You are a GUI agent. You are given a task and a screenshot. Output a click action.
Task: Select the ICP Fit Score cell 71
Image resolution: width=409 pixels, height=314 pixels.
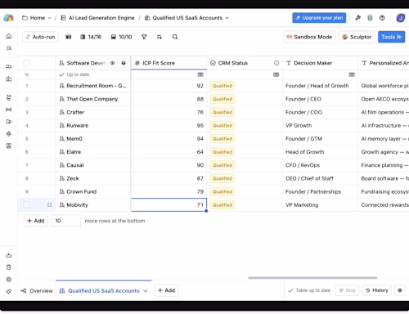point(169,205)
